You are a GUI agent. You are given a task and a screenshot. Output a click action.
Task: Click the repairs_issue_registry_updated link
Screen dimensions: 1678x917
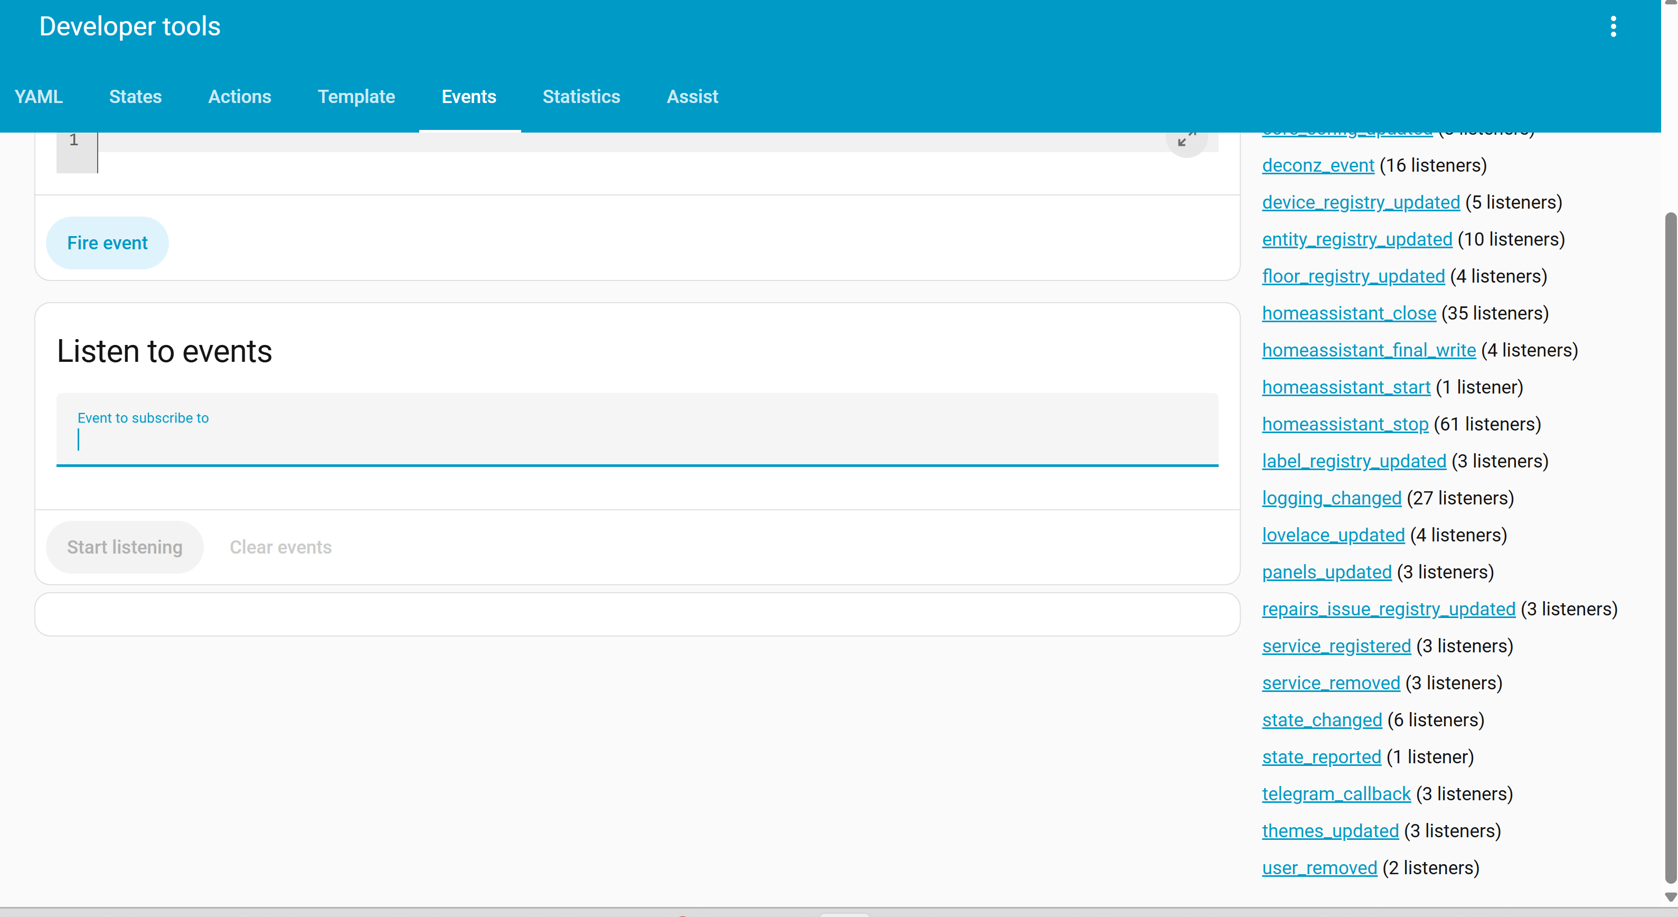[1388, 609]
